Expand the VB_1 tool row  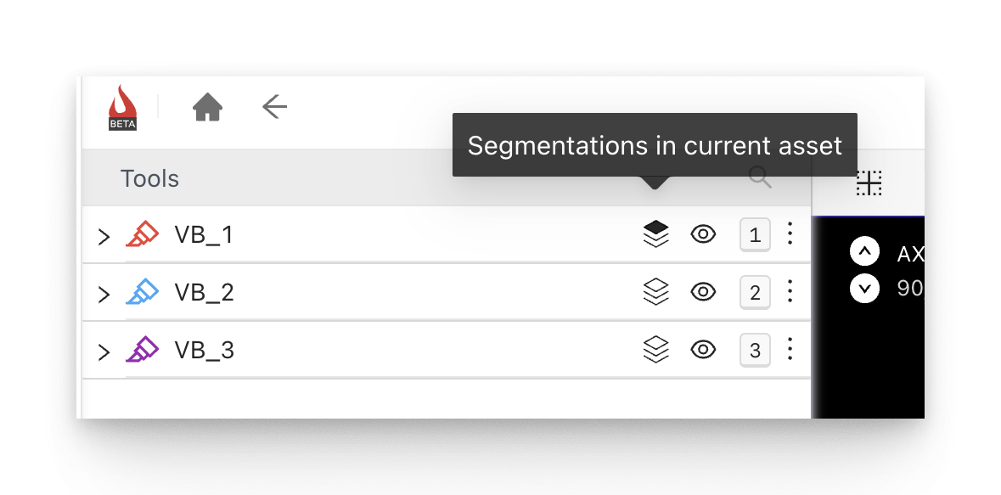[104, 236]
